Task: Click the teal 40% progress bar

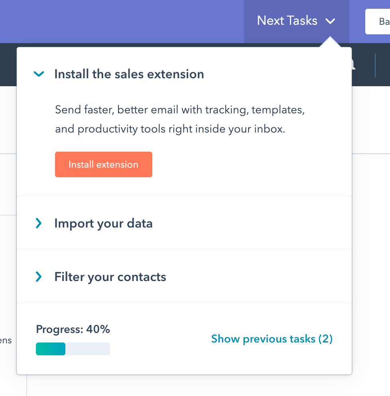Action: point(50,348)
